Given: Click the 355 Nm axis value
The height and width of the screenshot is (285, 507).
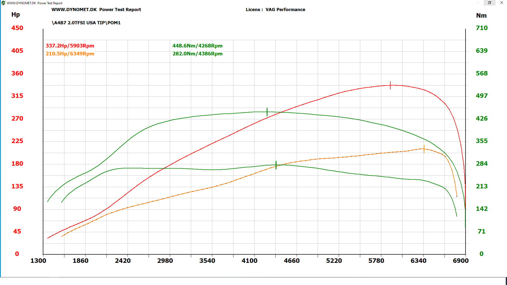Looking at the screenshot, I should pyautogui.click(x=482, y=141).
